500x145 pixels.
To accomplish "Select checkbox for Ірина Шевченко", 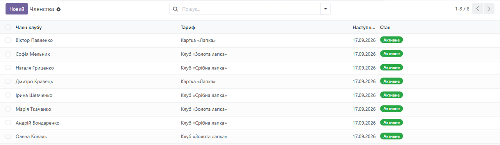I will (x=8, y=95).
